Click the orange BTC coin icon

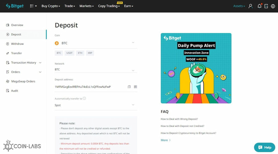[x=57, y=43]
